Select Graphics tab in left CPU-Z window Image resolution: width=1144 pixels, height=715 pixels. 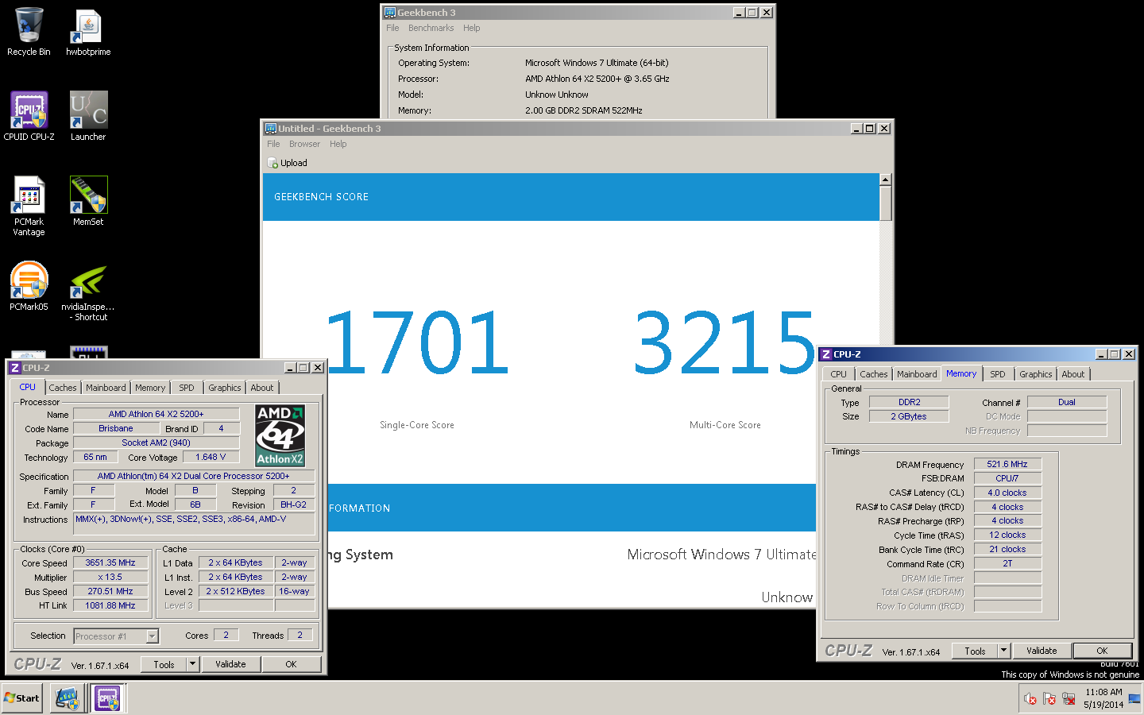(225, 388)
